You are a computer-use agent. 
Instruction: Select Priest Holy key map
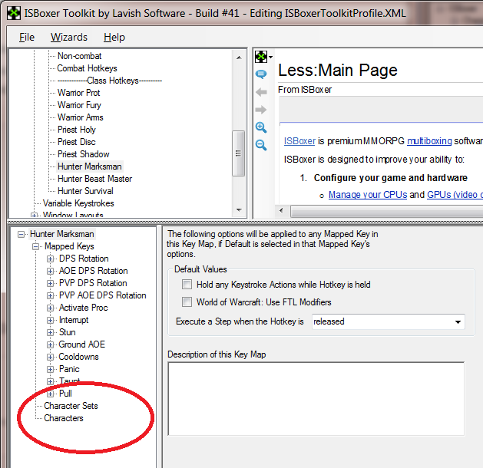77,130
